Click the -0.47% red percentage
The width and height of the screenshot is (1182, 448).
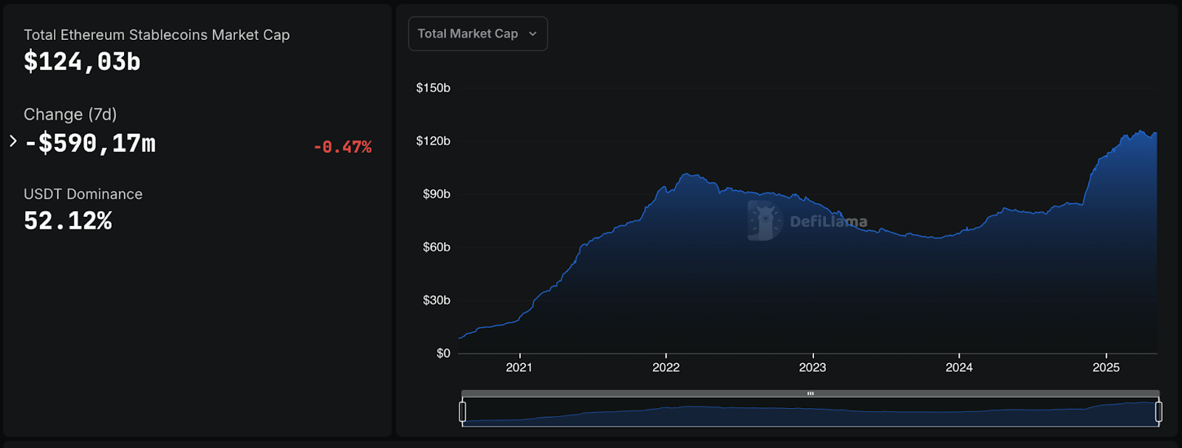[x=343, y=147]
